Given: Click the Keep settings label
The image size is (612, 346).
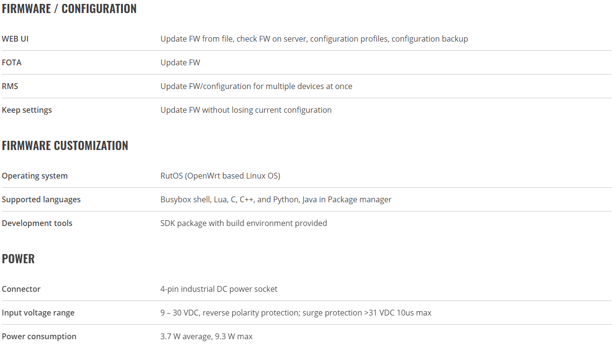Looking at the screenshot, I should pyautogui.click(x=27, y=110).
